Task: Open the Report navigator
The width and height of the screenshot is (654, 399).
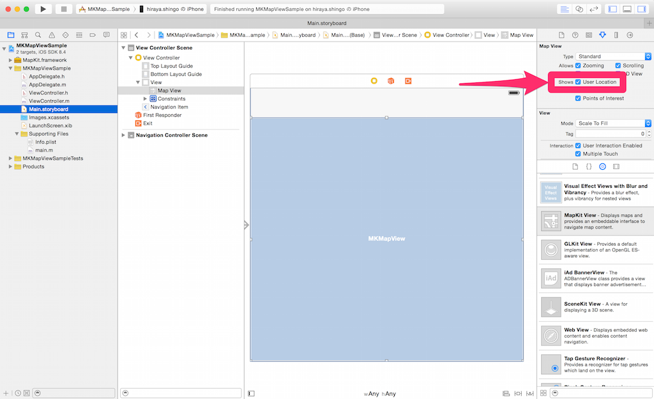Action: pyautogui.click(x=107, y=35)
